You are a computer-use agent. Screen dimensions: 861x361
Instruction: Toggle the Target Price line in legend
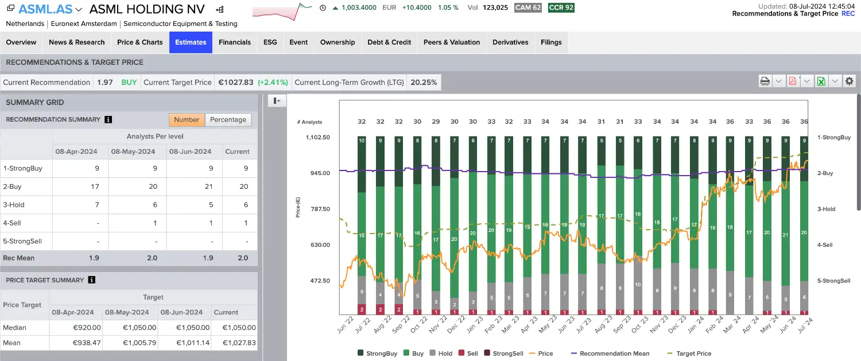click(x=690, y=354)
